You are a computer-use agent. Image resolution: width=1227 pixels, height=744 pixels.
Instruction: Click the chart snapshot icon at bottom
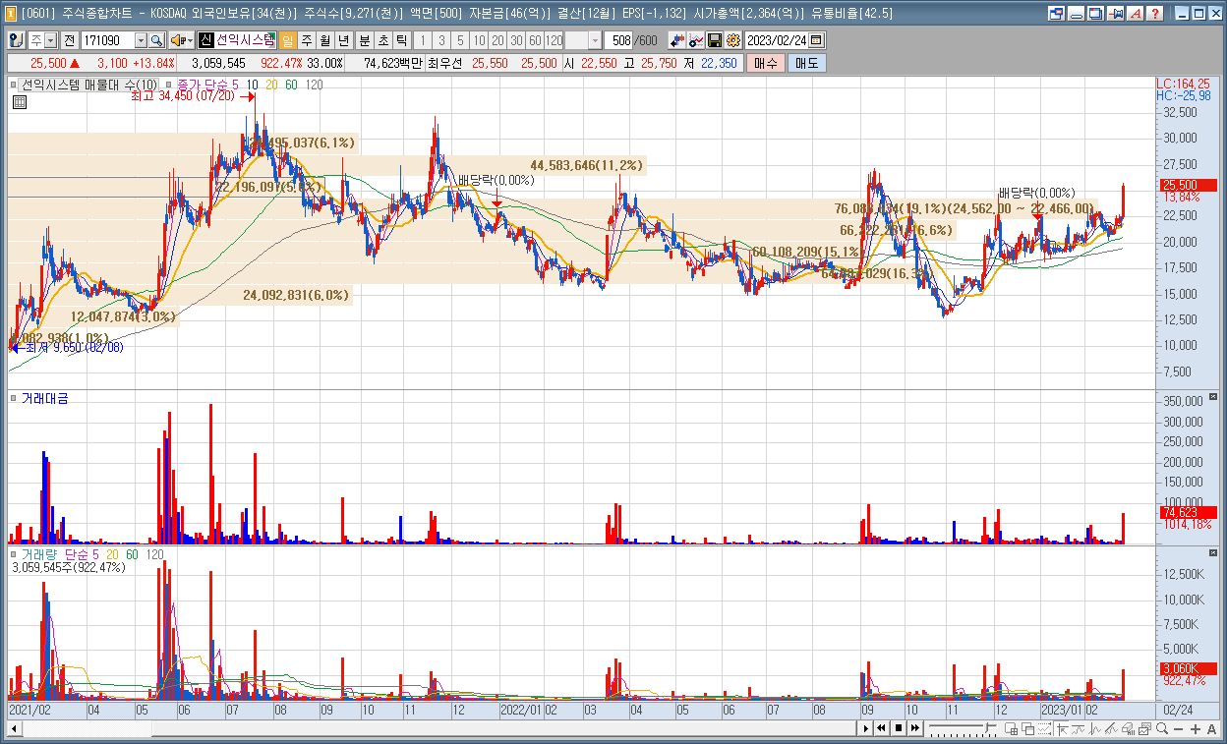pos(1144,728)
